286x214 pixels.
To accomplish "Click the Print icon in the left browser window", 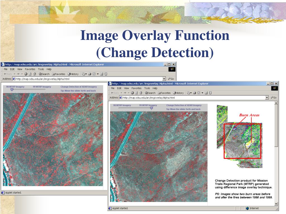I will coord(90,74).
